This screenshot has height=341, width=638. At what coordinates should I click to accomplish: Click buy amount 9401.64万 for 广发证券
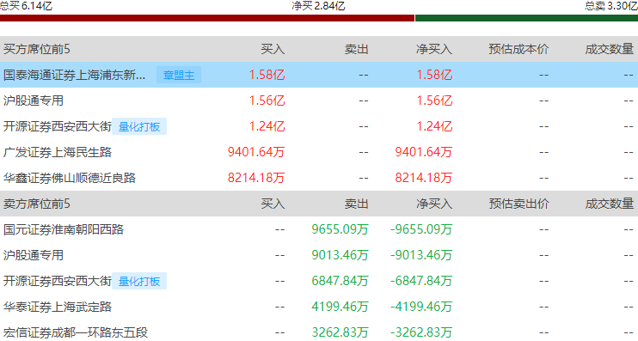pos(256,152)
